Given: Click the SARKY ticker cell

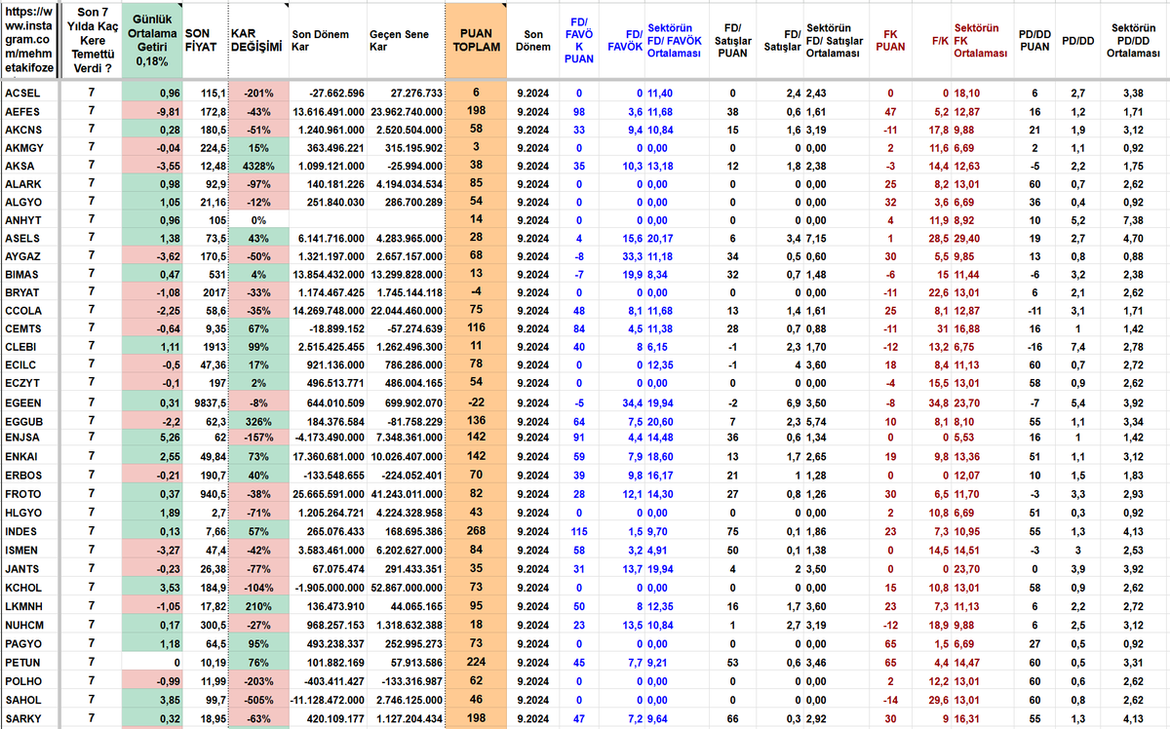Looking at the screenshot, I should click(29, 718).
